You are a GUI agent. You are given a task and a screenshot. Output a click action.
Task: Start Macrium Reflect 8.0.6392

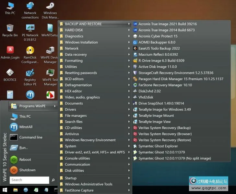point(159,55)
